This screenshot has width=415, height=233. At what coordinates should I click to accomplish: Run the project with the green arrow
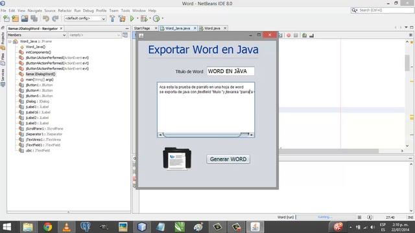(132, 19)
